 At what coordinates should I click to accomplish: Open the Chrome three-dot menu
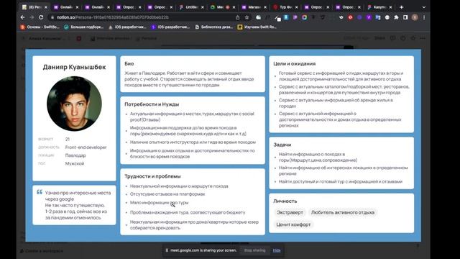coord(424,17)
